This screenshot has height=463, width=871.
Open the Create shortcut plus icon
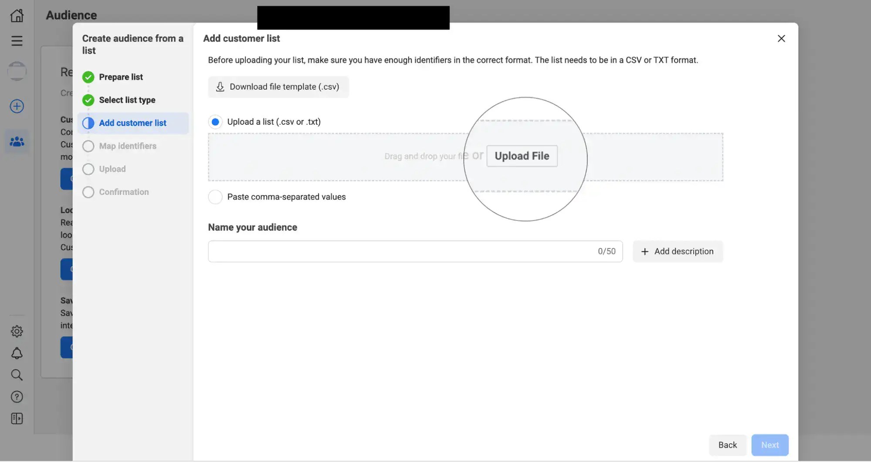click(x=17, y=106)
